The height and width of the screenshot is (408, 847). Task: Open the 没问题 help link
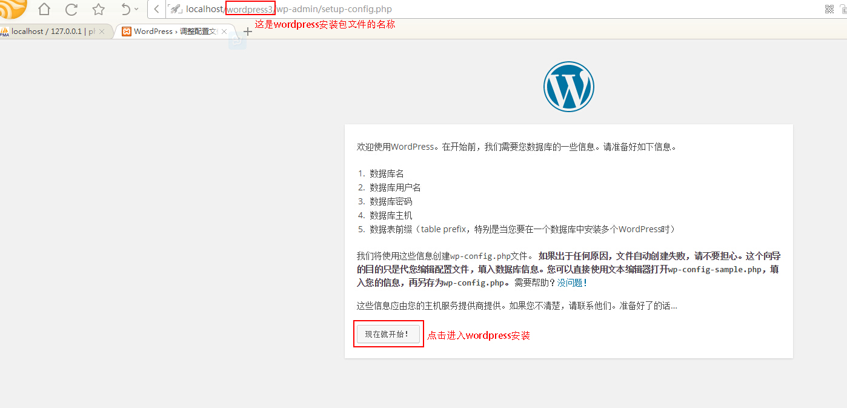coord(570,283)
